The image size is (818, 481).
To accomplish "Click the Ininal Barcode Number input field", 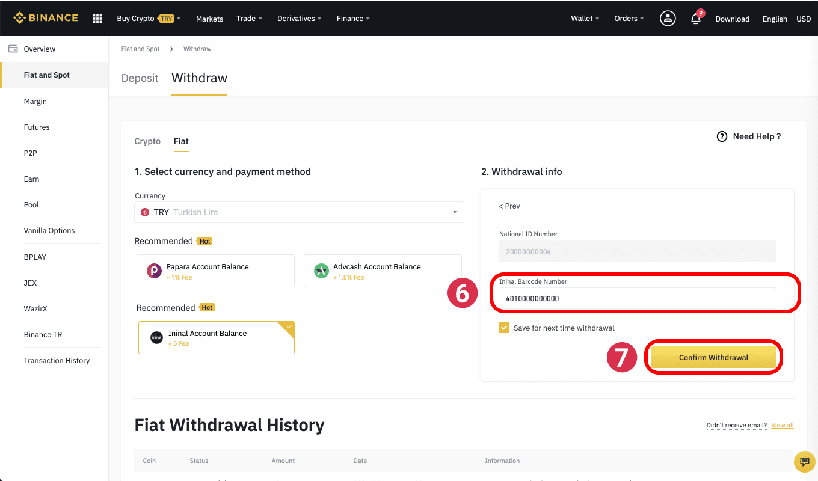I will [x=638, y=298].
